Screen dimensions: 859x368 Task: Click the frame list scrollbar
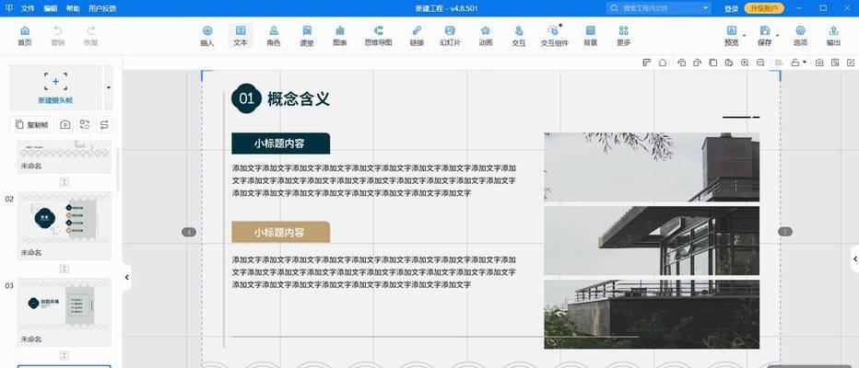(x=118, y=168)
